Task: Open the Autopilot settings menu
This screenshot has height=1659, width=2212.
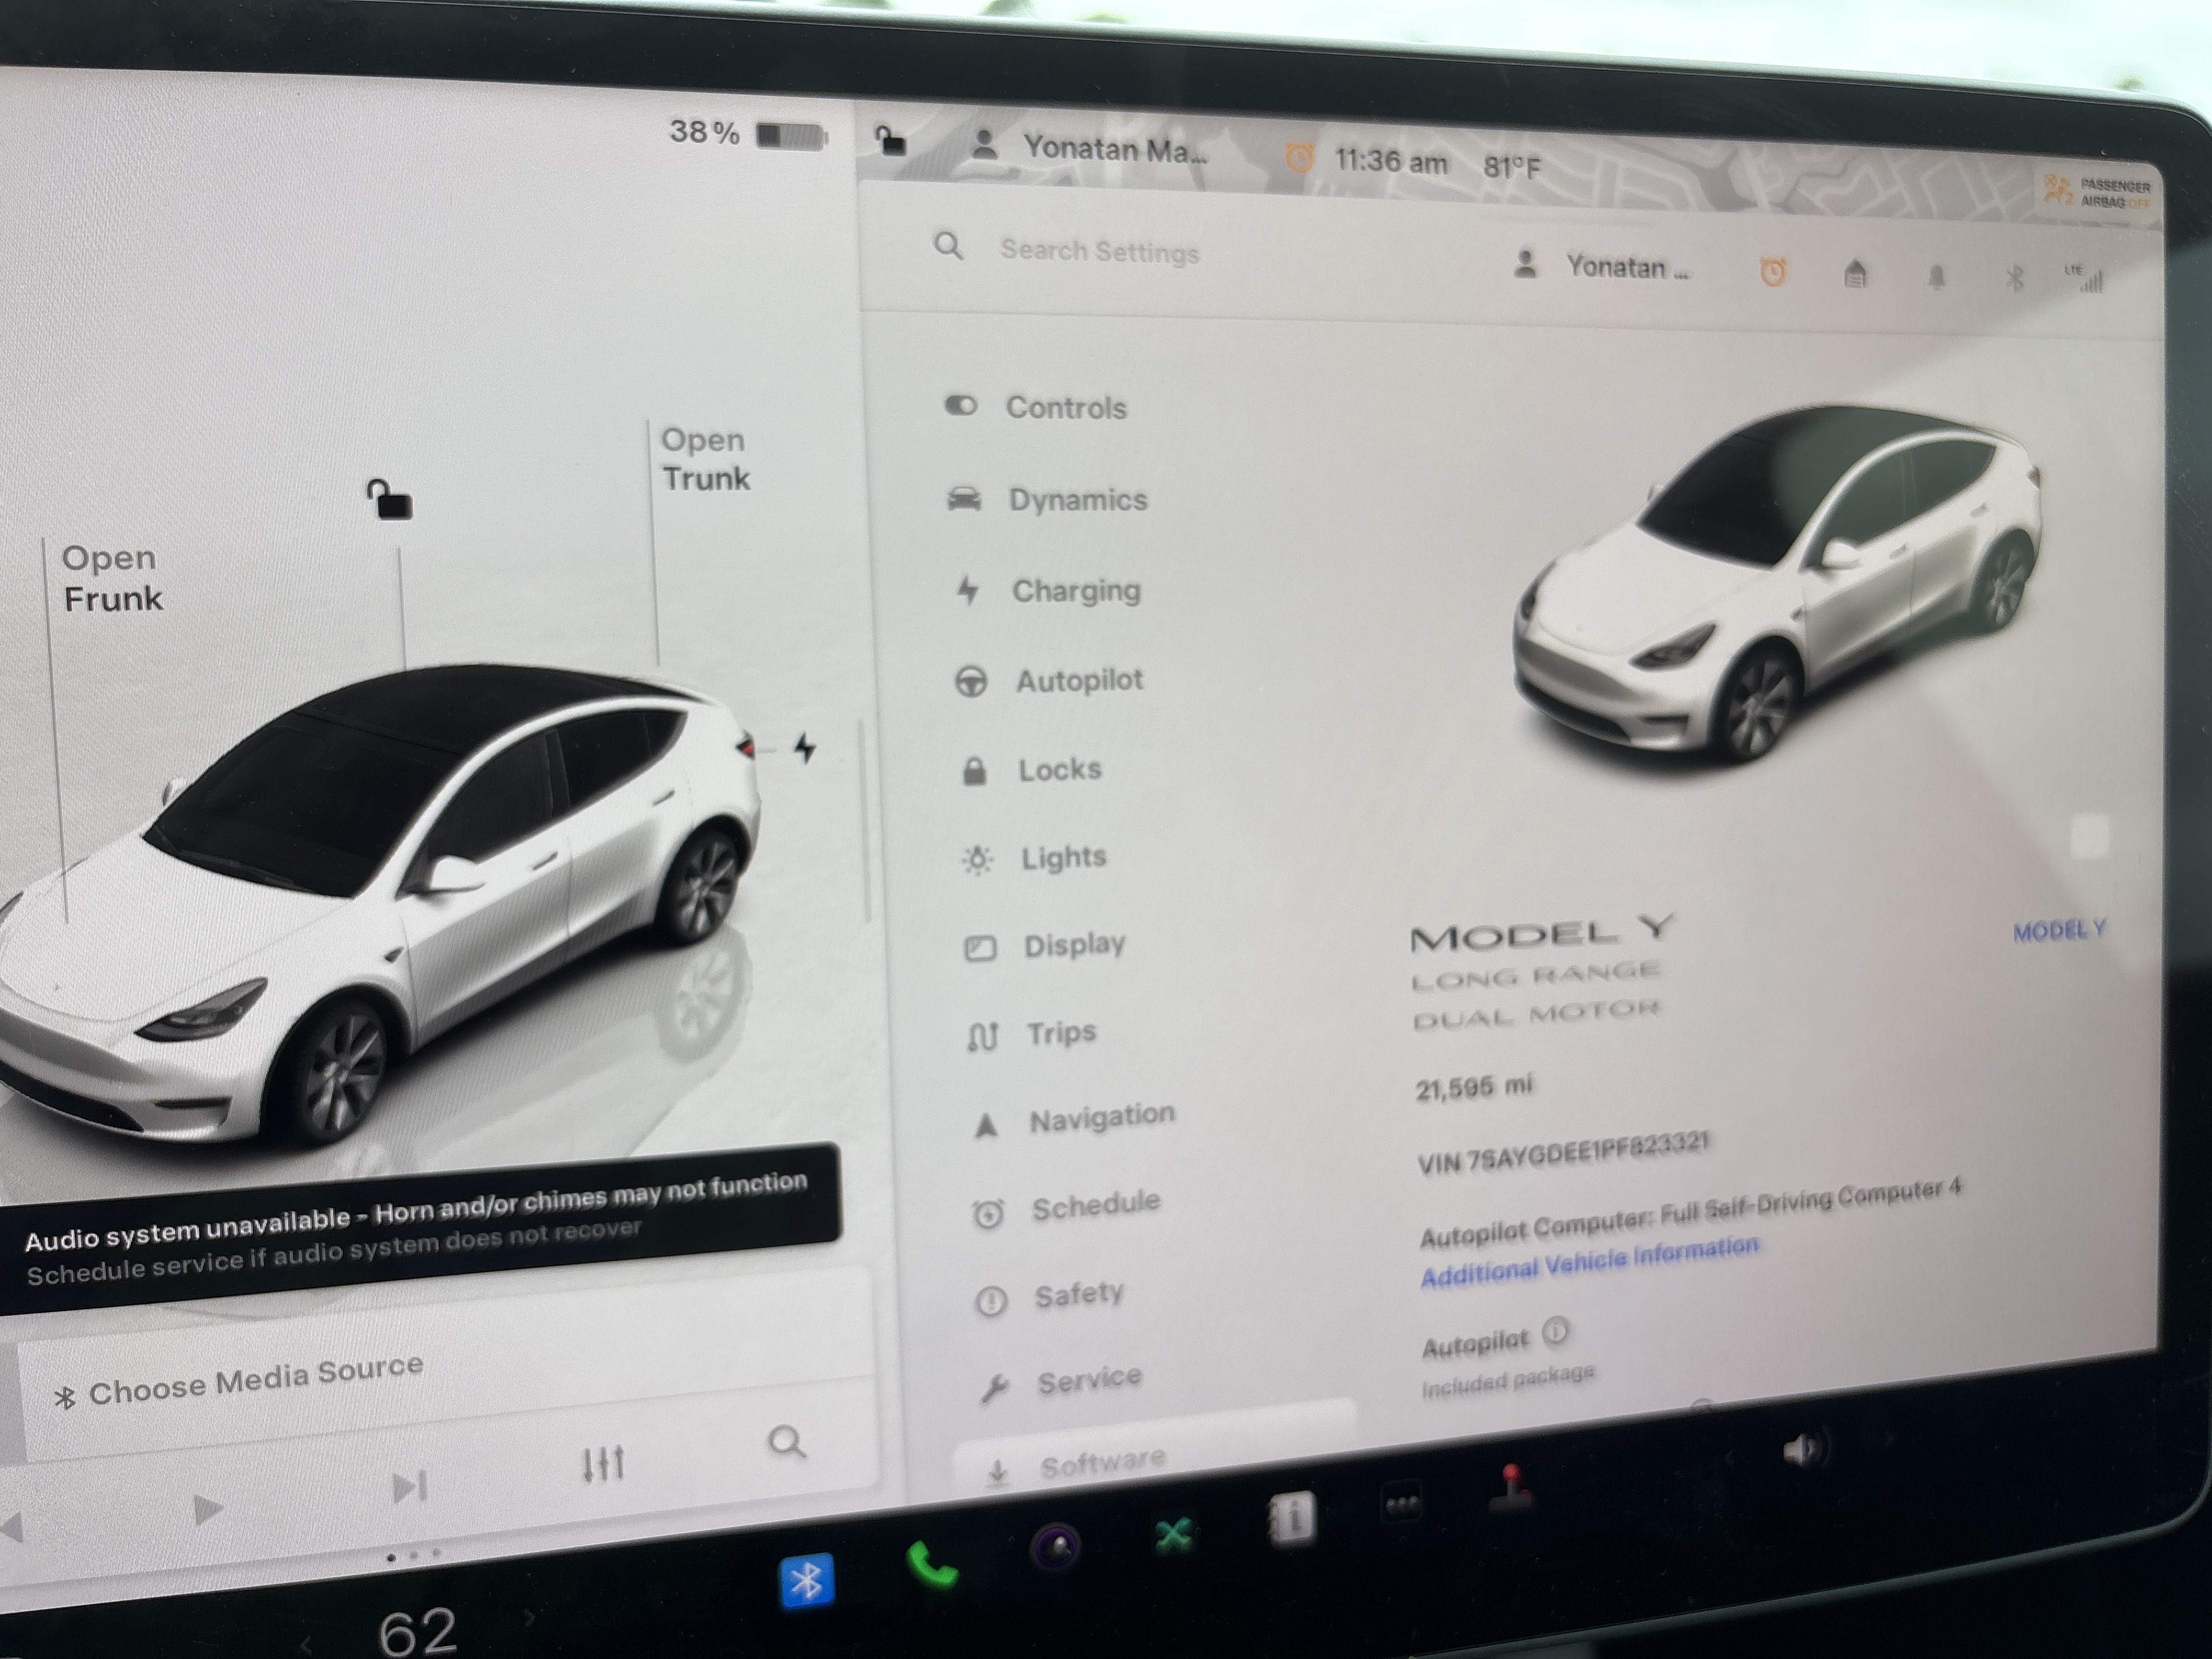Action: [x=1049, y=680]
